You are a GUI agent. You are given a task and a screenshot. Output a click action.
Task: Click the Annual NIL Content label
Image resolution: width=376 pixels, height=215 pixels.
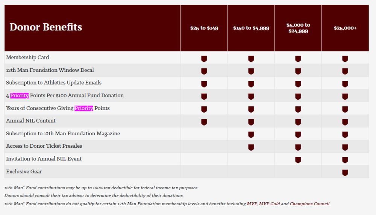(x=31, y=121)
